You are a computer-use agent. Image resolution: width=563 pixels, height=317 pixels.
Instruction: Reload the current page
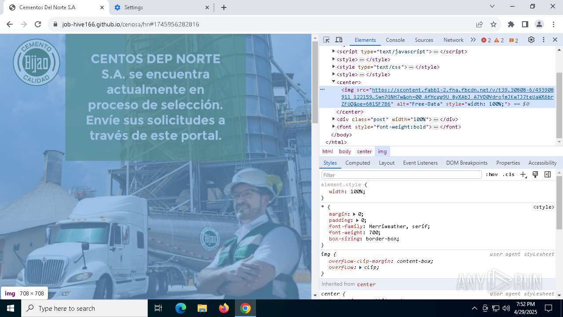pyautogui.click(x=38, y=24)
